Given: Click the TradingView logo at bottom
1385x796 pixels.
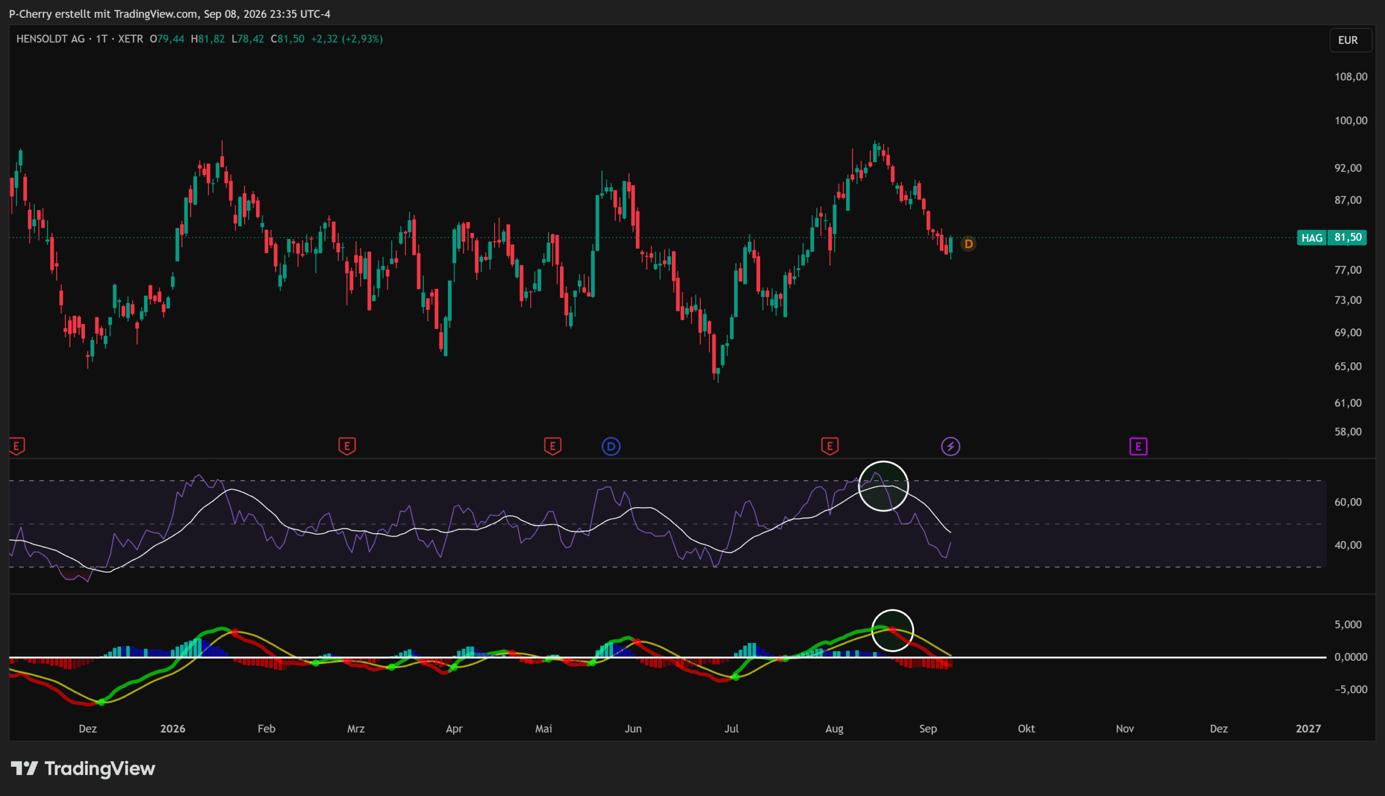Looking at the screenshot, I should 83,768.
